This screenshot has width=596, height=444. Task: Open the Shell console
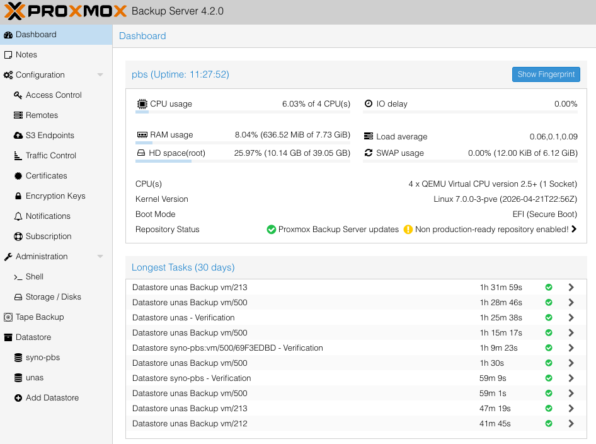coord(56,277)
